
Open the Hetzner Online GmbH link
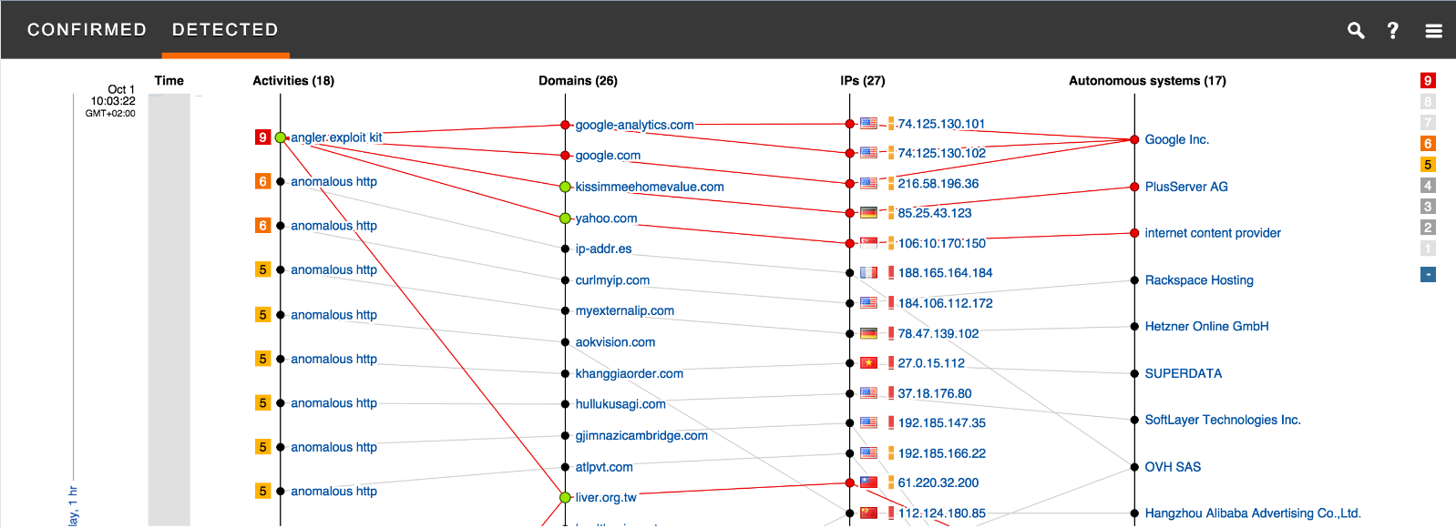pyautogui.click(x=1206, y=326)
